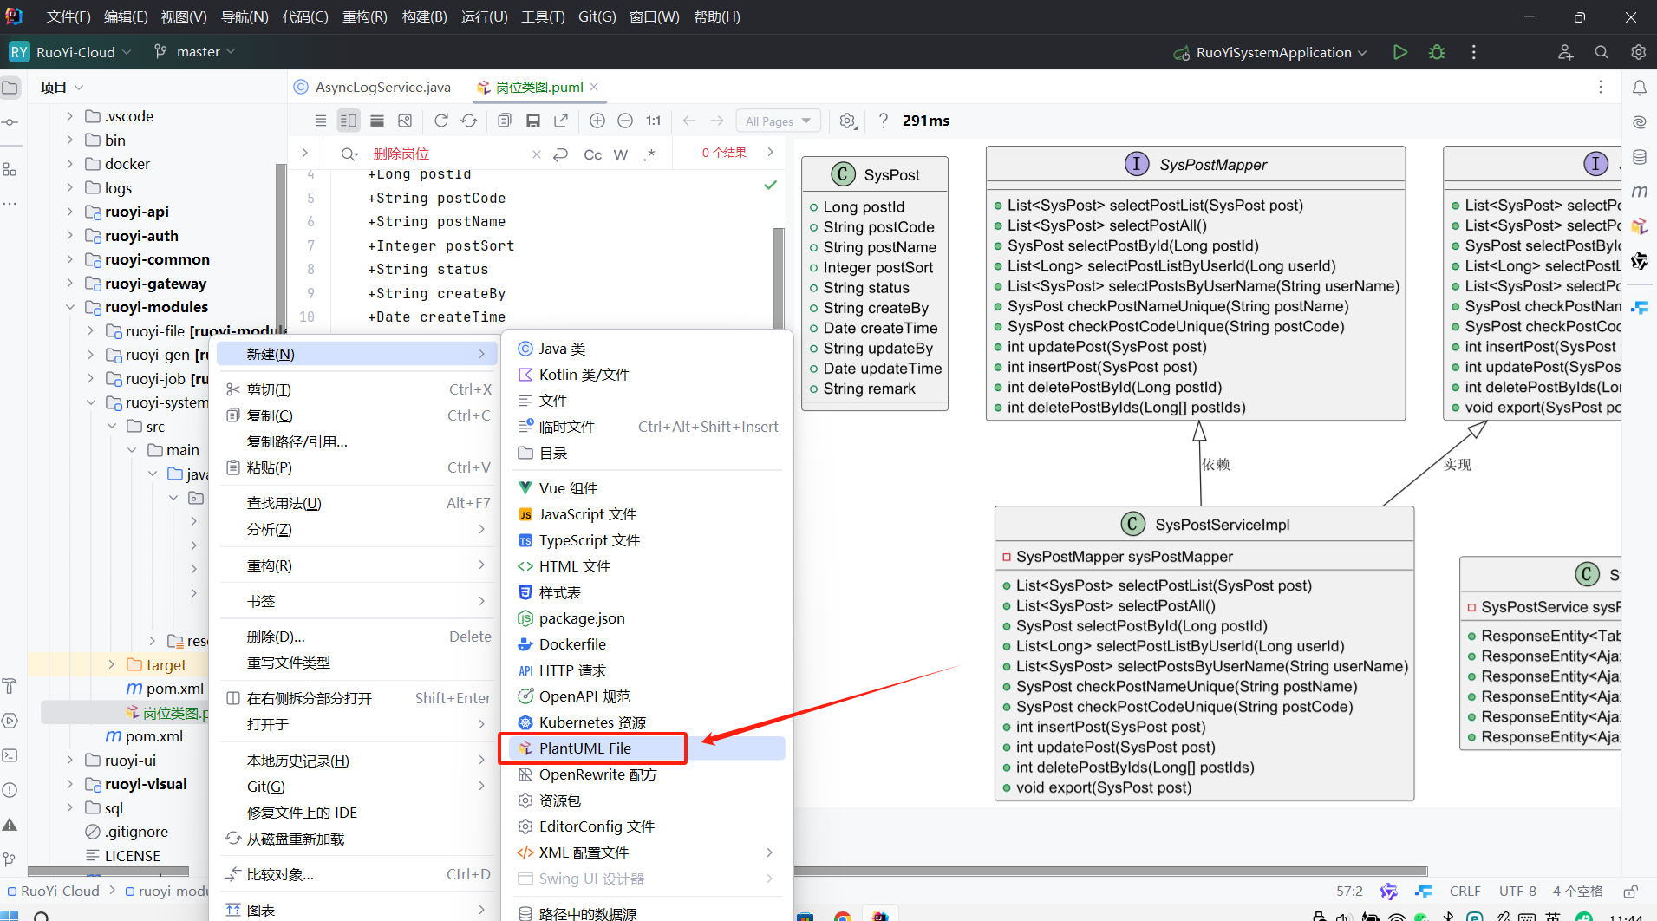
Task: Collapse the ruoyi-modules folder
Action: [70, 307]
